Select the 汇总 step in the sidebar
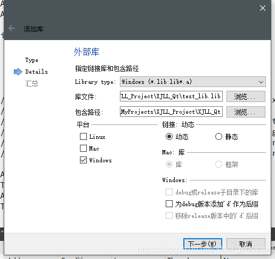 click(31, 83)
